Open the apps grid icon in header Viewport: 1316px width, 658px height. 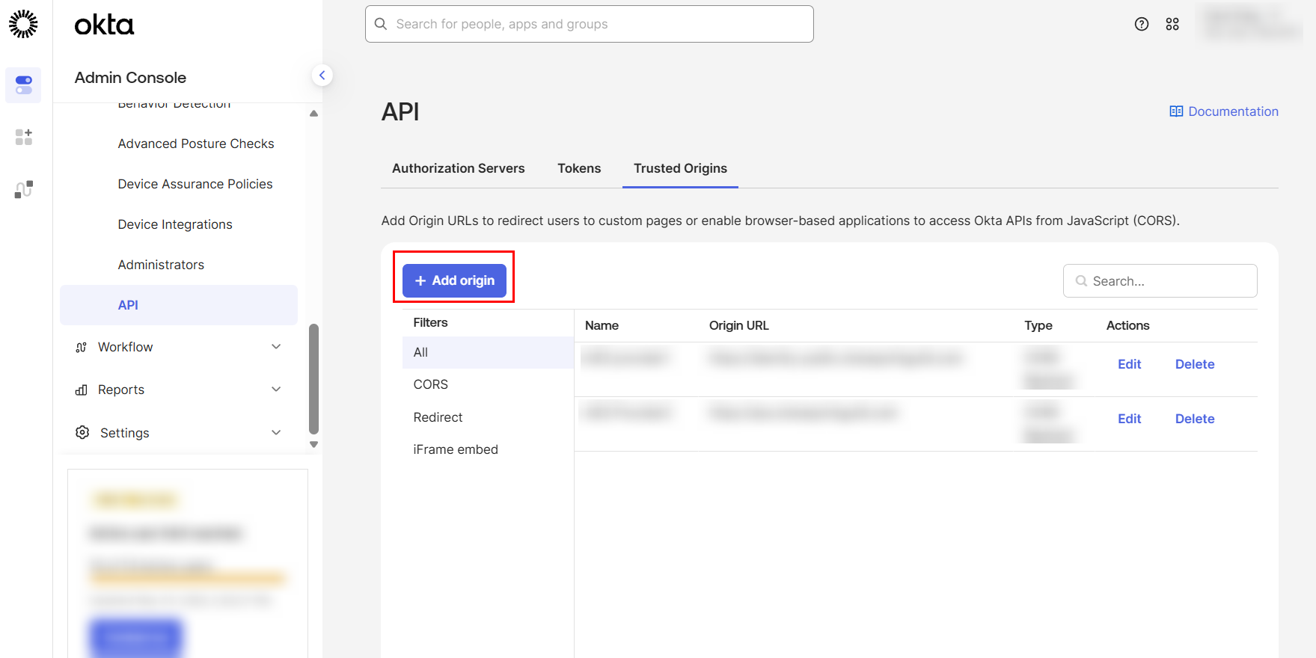point(1172,24)
